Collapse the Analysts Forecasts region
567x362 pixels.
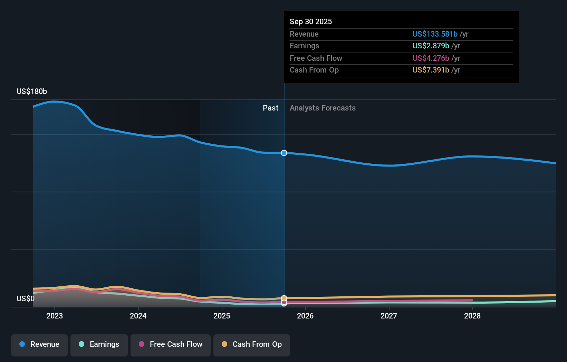coord(322,108)
